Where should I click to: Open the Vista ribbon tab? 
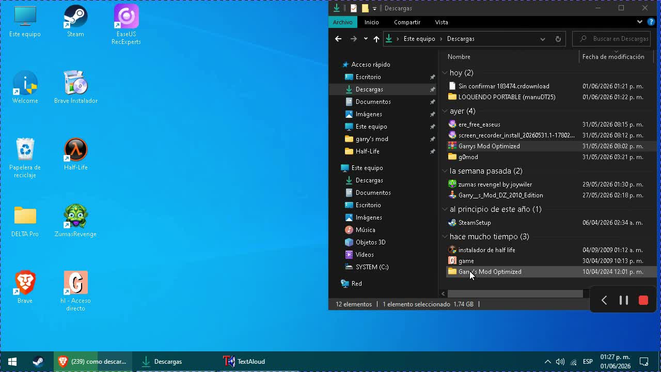[x=442, y=22]
